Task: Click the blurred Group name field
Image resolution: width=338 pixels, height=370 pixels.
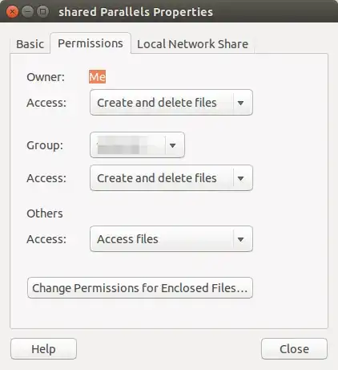Action: (128, 145)
